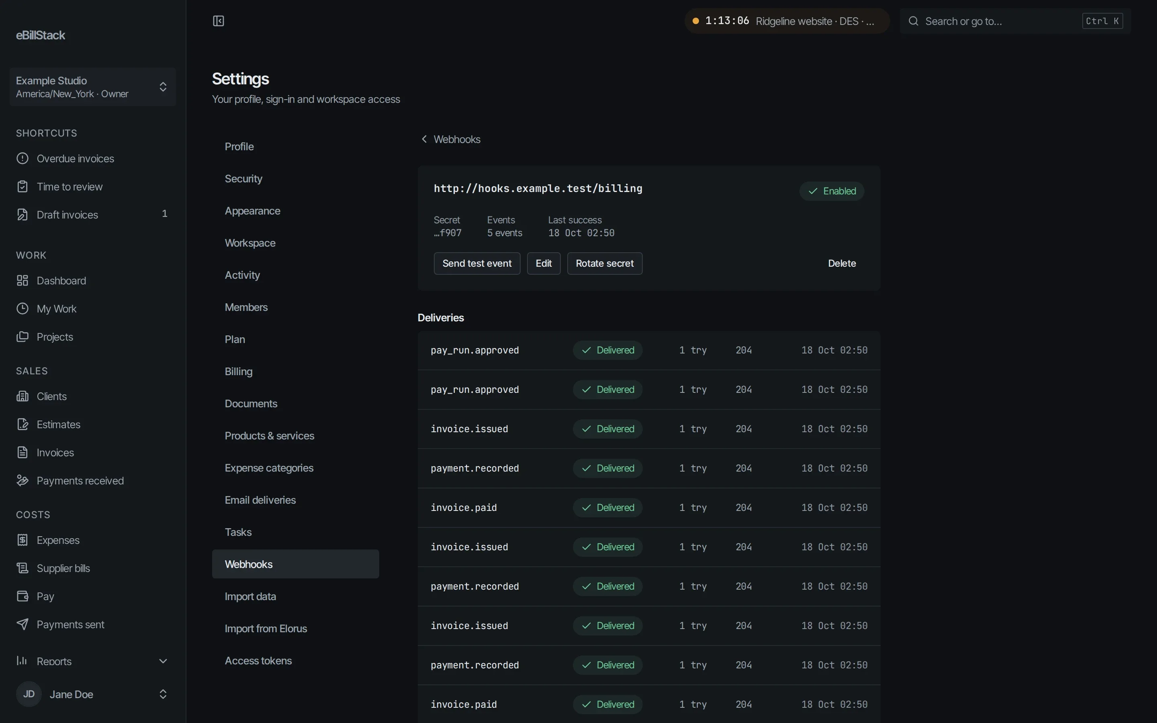The image size is (1157, 723).
Task: Collapse the sidebar with the panel icon
Action: [x=219, y=21]
